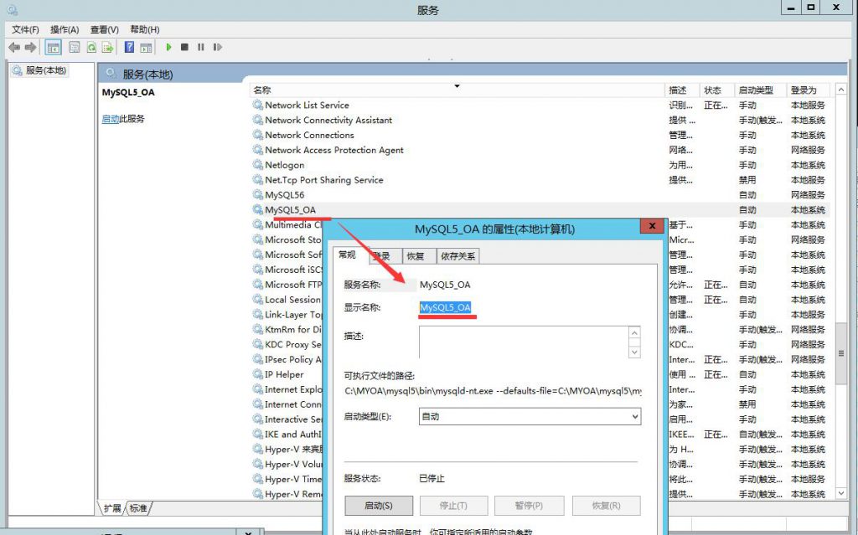Click the up arrow of the 描述 box
Screen dimensions: 858x535
point(635,332)
